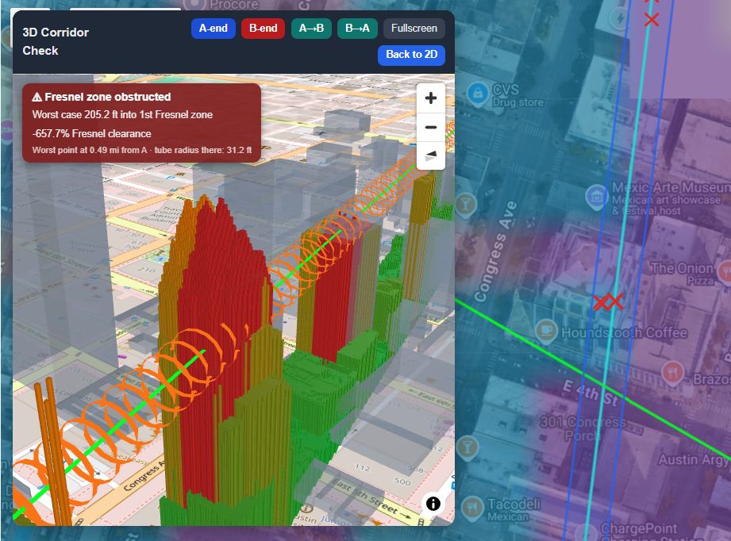Click the 301 Congress Porch label

click(581, 428)
